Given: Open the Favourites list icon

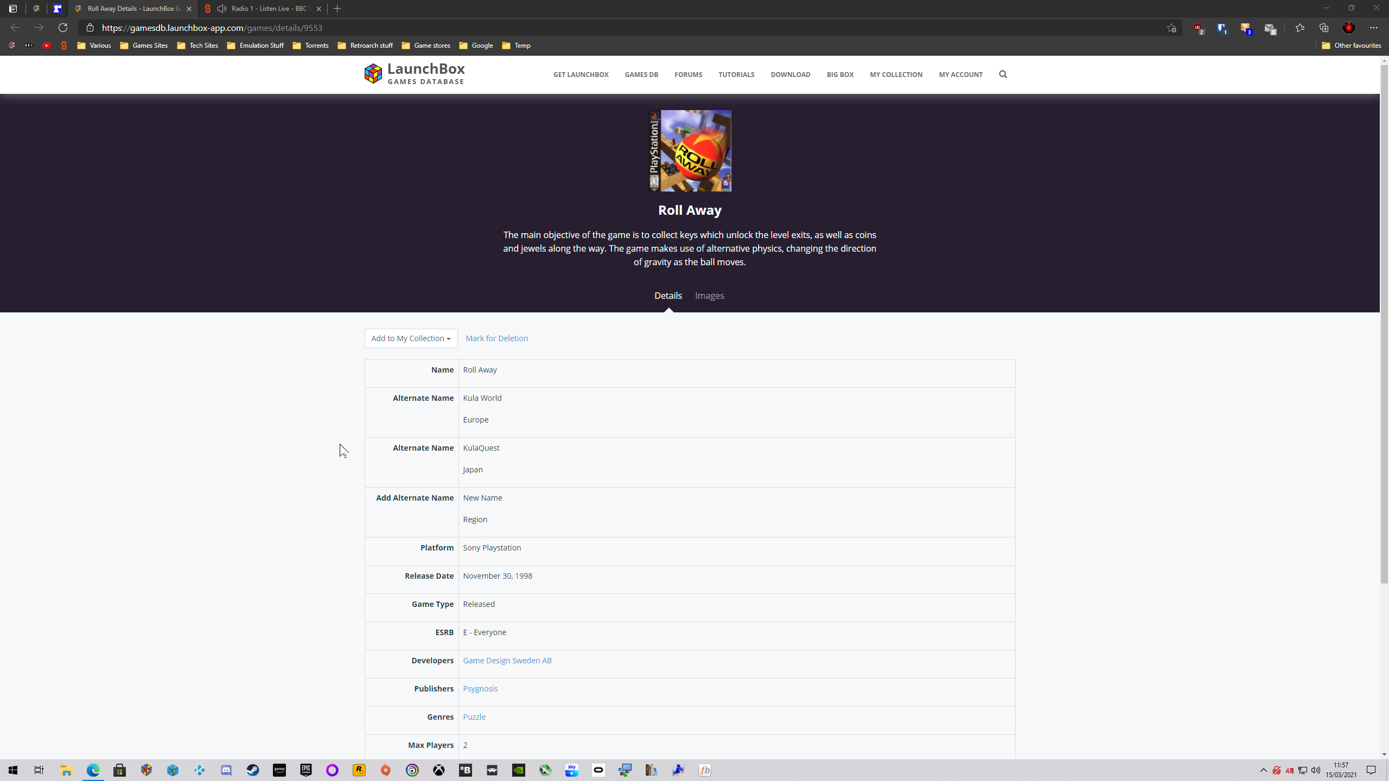Looking at the screenshot, I should [x=1300, y=28].
